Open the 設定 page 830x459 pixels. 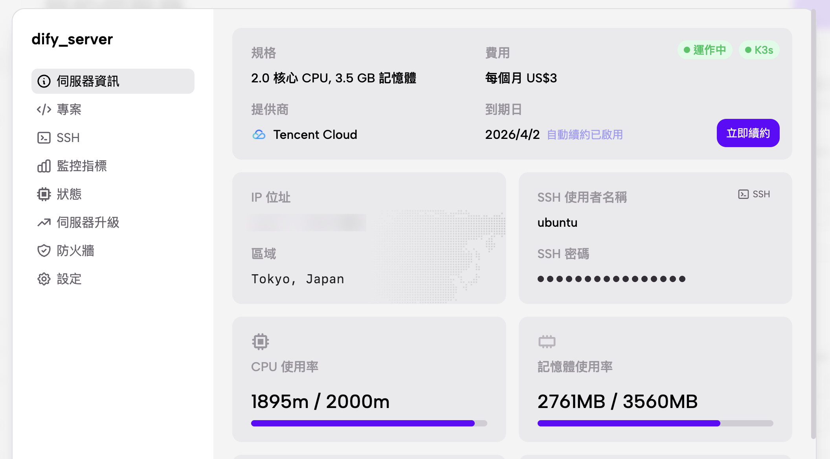point(113,279)
